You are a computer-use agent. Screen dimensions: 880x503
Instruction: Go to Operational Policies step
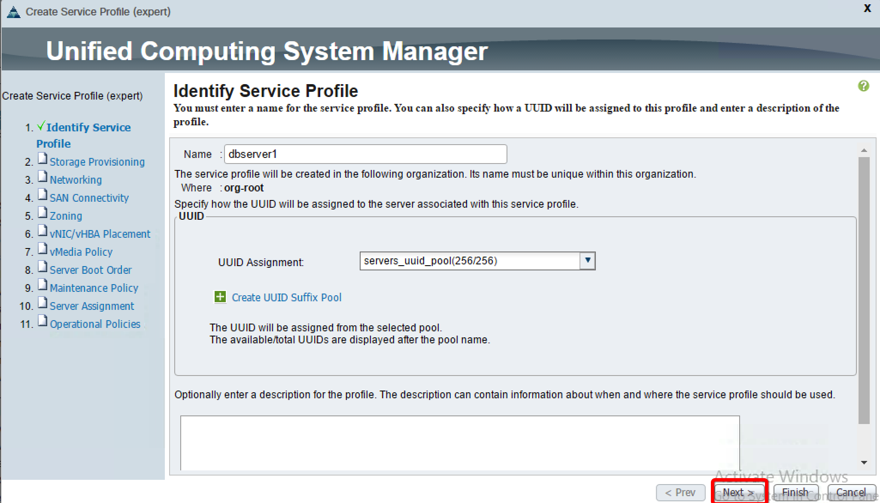(95, 324)
